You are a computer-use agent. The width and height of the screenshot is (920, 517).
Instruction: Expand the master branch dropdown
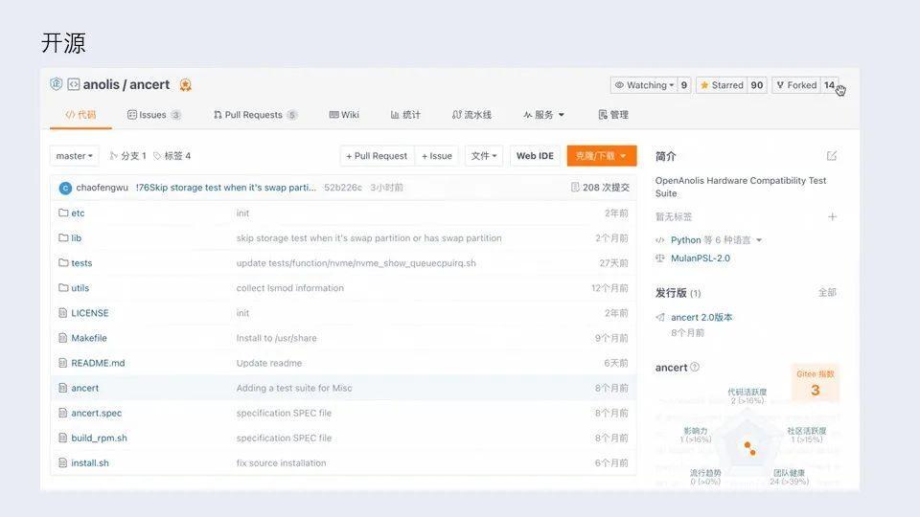[75, 156]
